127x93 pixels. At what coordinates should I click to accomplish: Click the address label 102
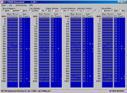(x=67, y=81)
